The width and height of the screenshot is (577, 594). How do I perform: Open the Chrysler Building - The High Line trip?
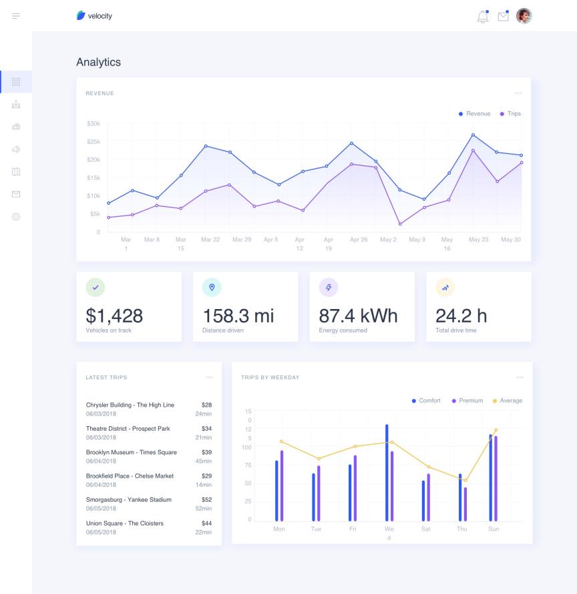(x=130, y=405)
